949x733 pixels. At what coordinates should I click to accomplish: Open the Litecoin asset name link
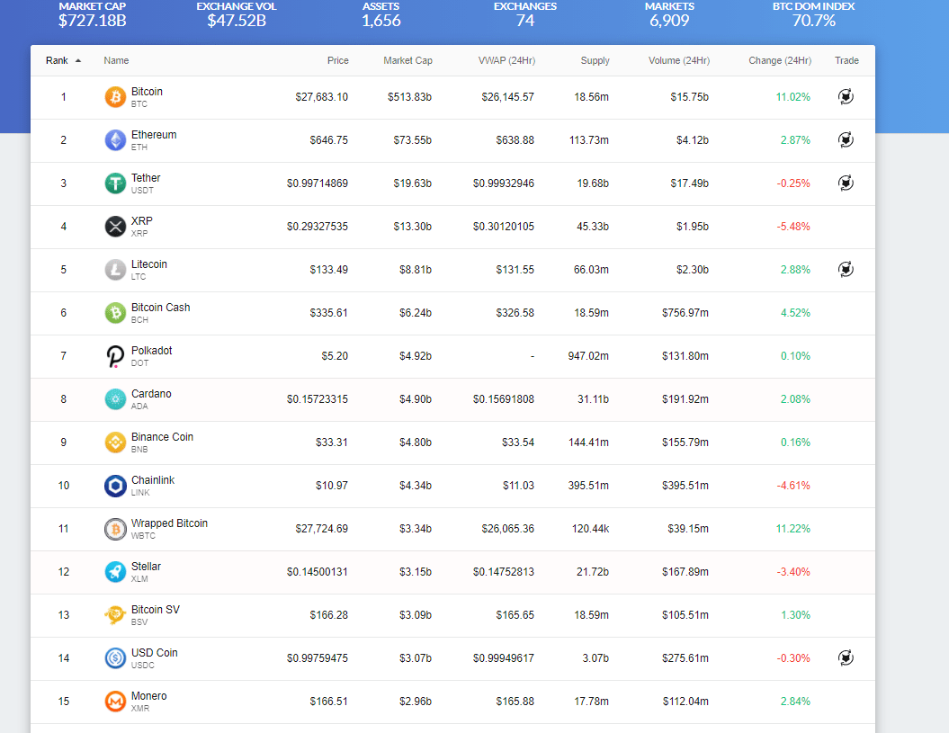tap(149, 264)
